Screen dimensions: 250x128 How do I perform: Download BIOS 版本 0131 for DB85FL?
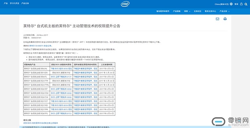[61, 77]
